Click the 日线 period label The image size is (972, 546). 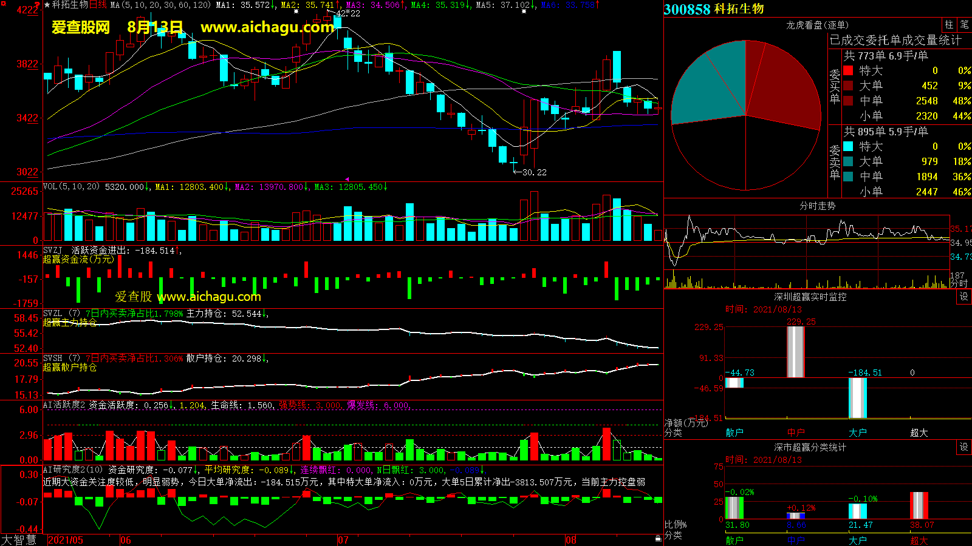[98, 5]
